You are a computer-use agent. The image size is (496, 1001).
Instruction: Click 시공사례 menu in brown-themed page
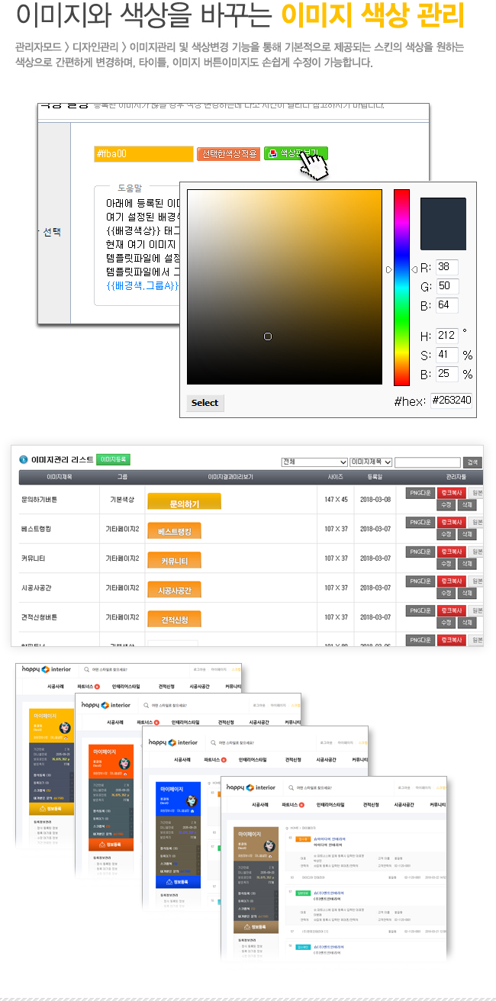pos(259,804)
